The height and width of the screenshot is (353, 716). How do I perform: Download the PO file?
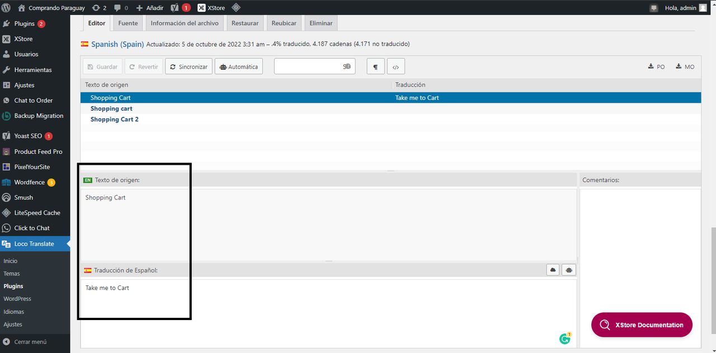tap(657, 66)
